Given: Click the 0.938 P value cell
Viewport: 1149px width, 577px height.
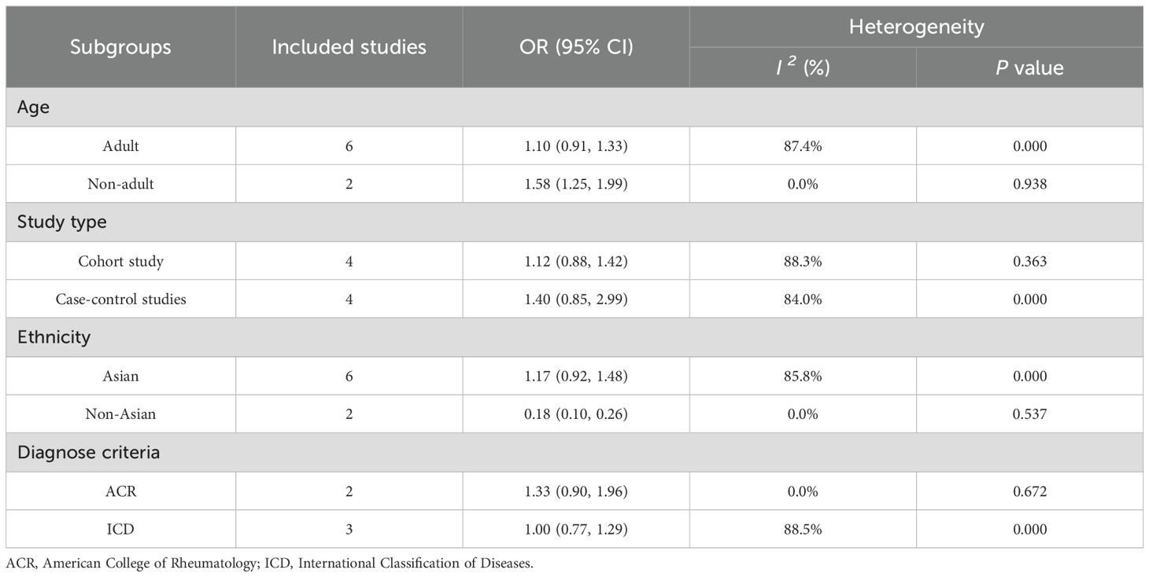Looking at the screenshot, I should coord(1029,185).
